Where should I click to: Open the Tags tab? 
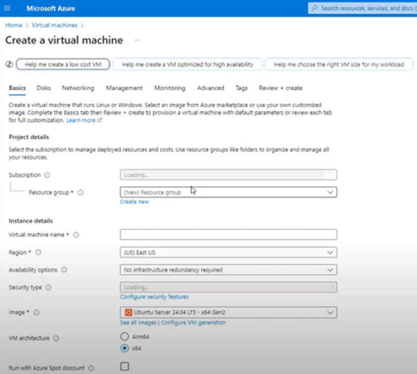pos(241,88)
